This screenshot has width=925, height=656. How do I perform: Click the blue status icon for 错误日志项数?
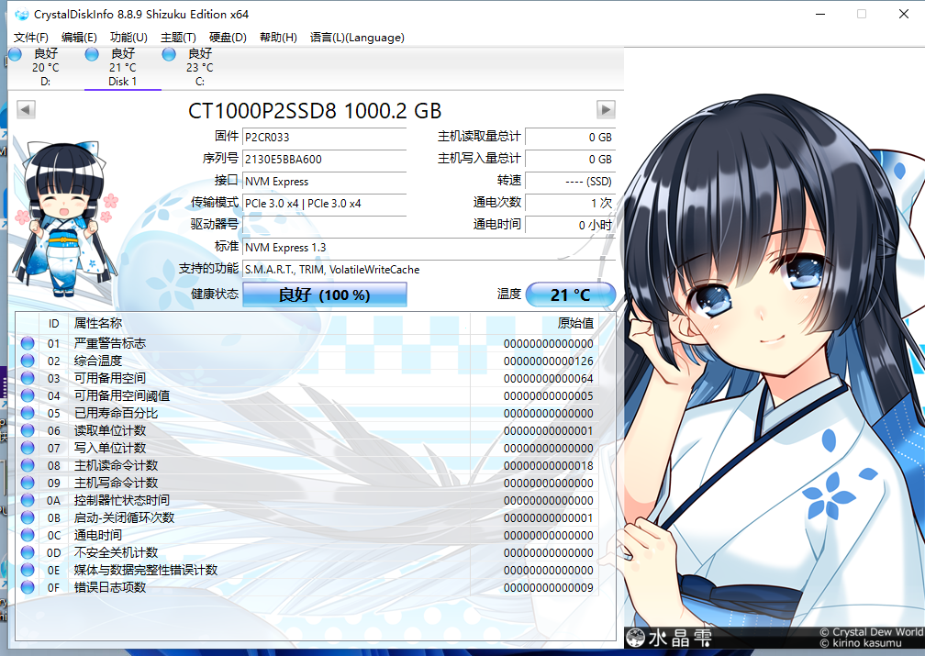point(28,587)
